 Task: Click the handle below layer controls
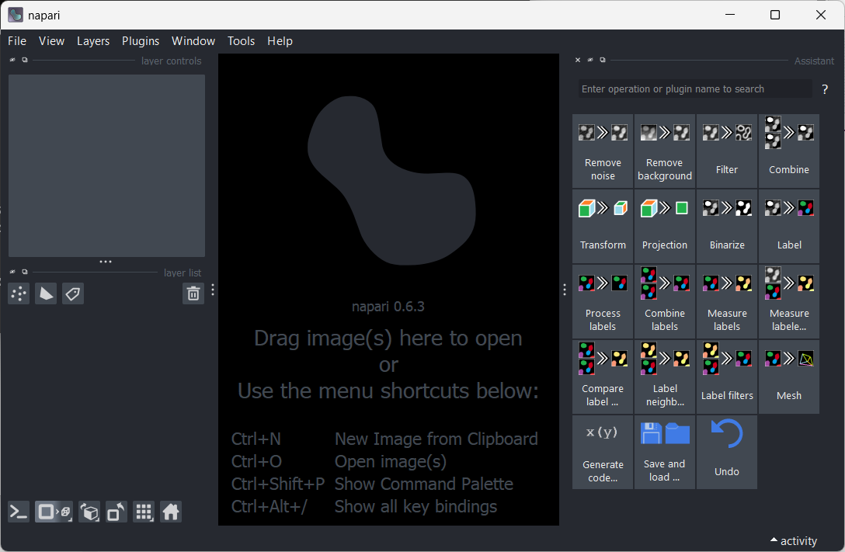106,262
